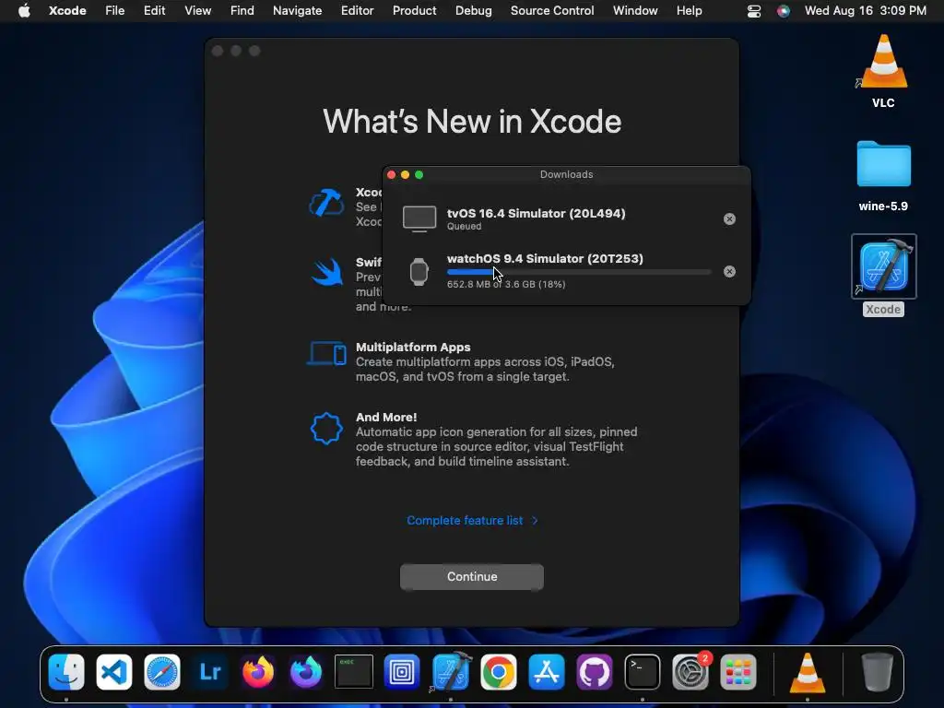The width and height of the screenshot is (944, 708).
Task: Open the Editor menu
Action: 357,11
